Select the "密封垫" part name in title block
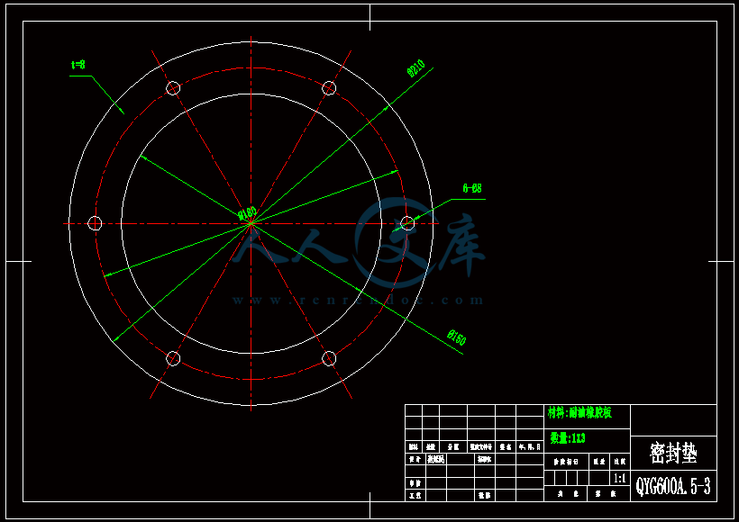The image size is (739, 522). 673,453
